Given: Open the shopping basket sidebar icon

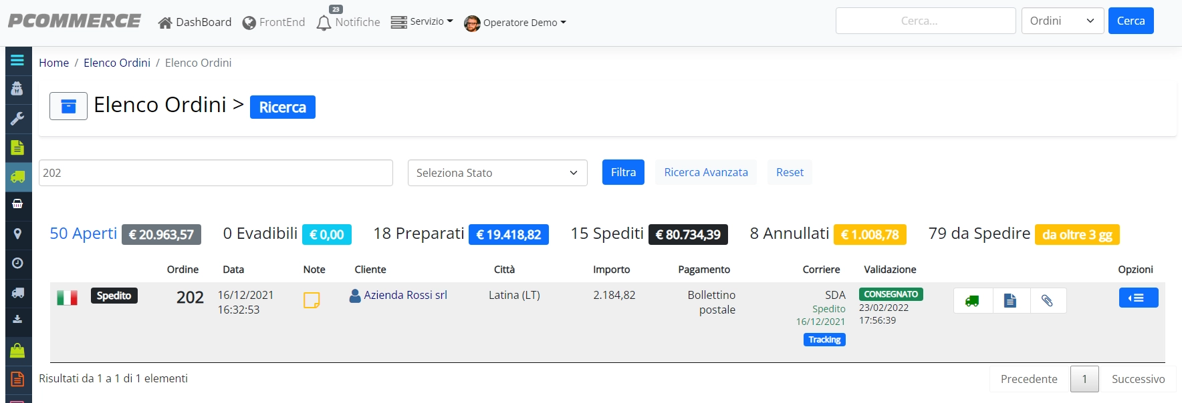Looking at the screenshot, I should tap(17, 204).
